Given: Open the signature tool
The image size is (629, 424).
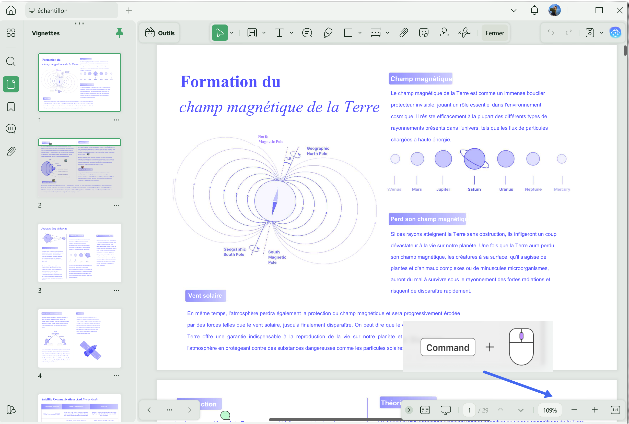Looking at the screenshot, I should click(465, 33).
